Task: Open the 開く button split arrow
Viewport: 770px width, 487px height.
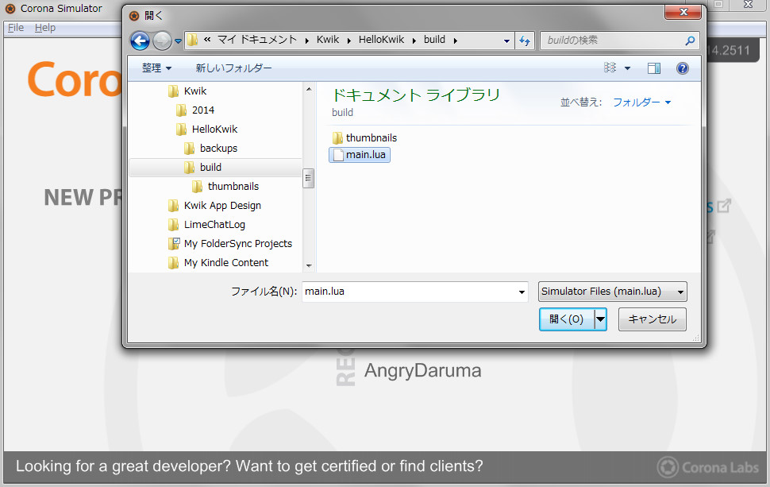Action: coord(601,319)
